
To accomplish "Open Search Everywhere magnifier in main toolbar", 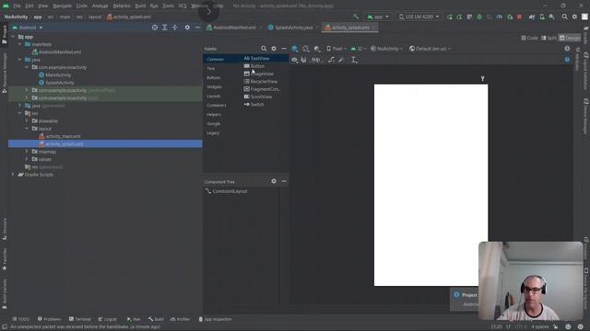I will tap(565, 17).
